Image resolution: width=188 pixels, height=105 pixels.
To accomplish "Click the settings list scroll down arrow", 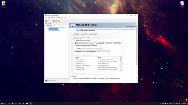I will pos(120,70).
